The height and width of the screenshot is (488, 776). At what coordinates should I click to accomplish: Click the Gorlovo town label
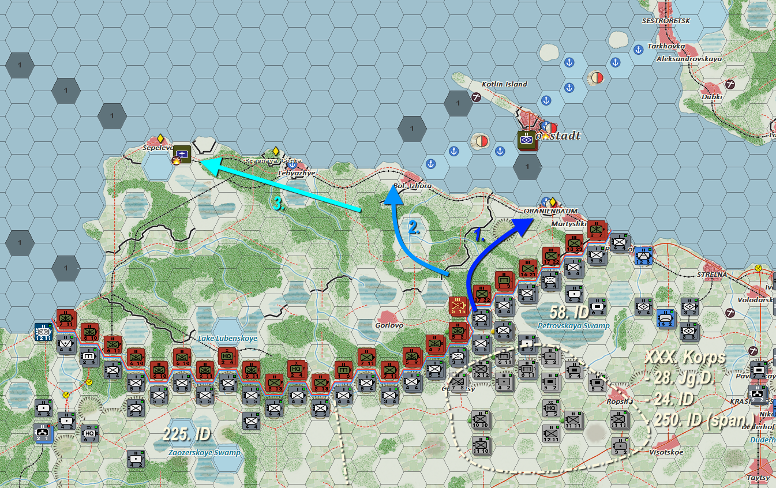389,325
